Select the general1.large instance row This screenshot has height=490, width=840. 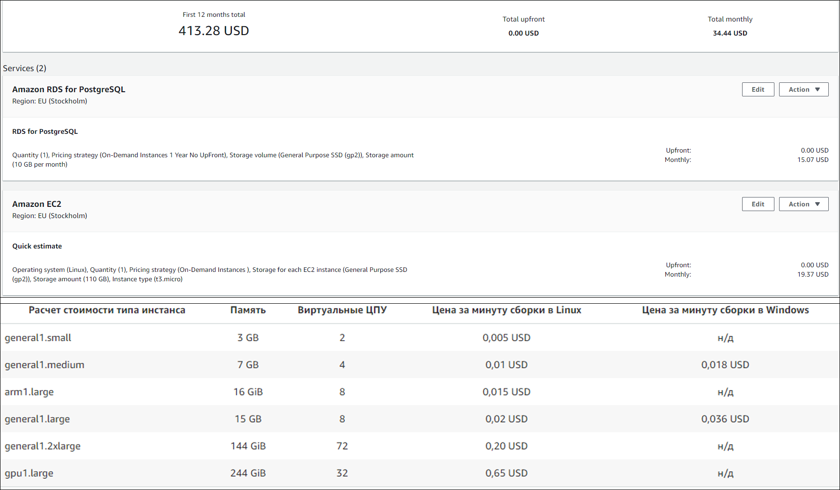pos(420,419)
